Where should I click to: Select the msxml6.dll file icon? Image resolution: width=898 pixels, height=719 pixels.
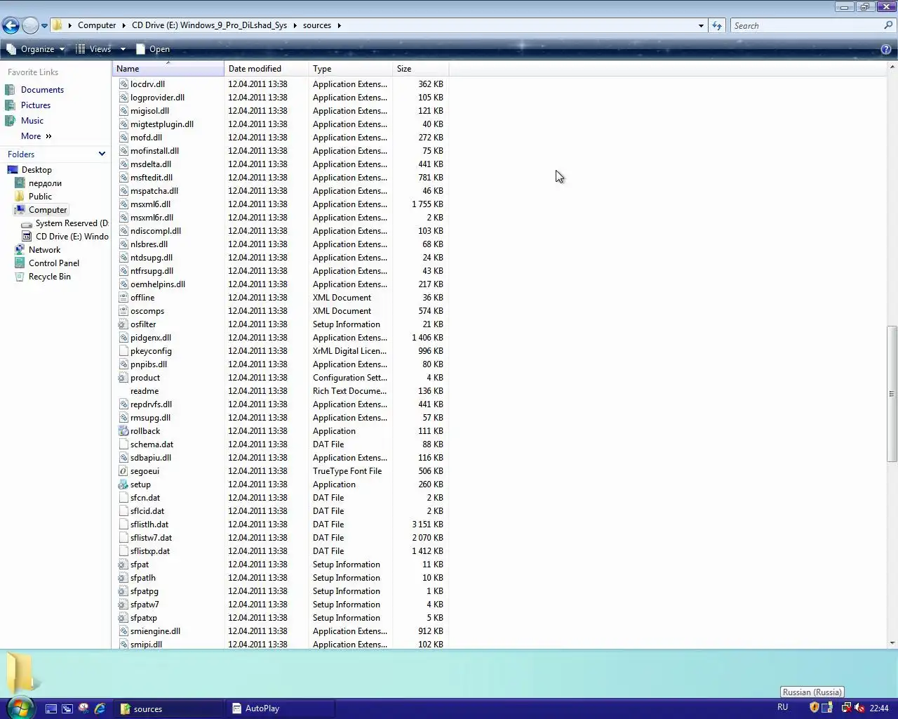point(123,204)
